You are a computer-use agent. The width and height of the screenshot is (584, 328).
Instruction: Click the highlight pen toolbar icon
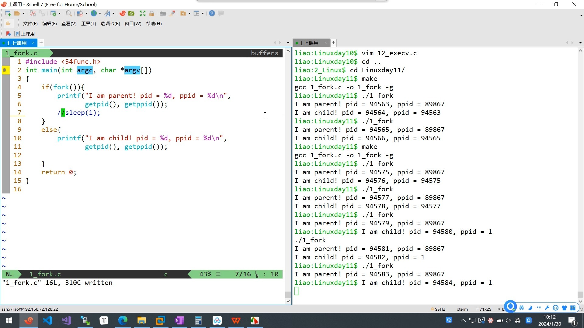point(172,13)
